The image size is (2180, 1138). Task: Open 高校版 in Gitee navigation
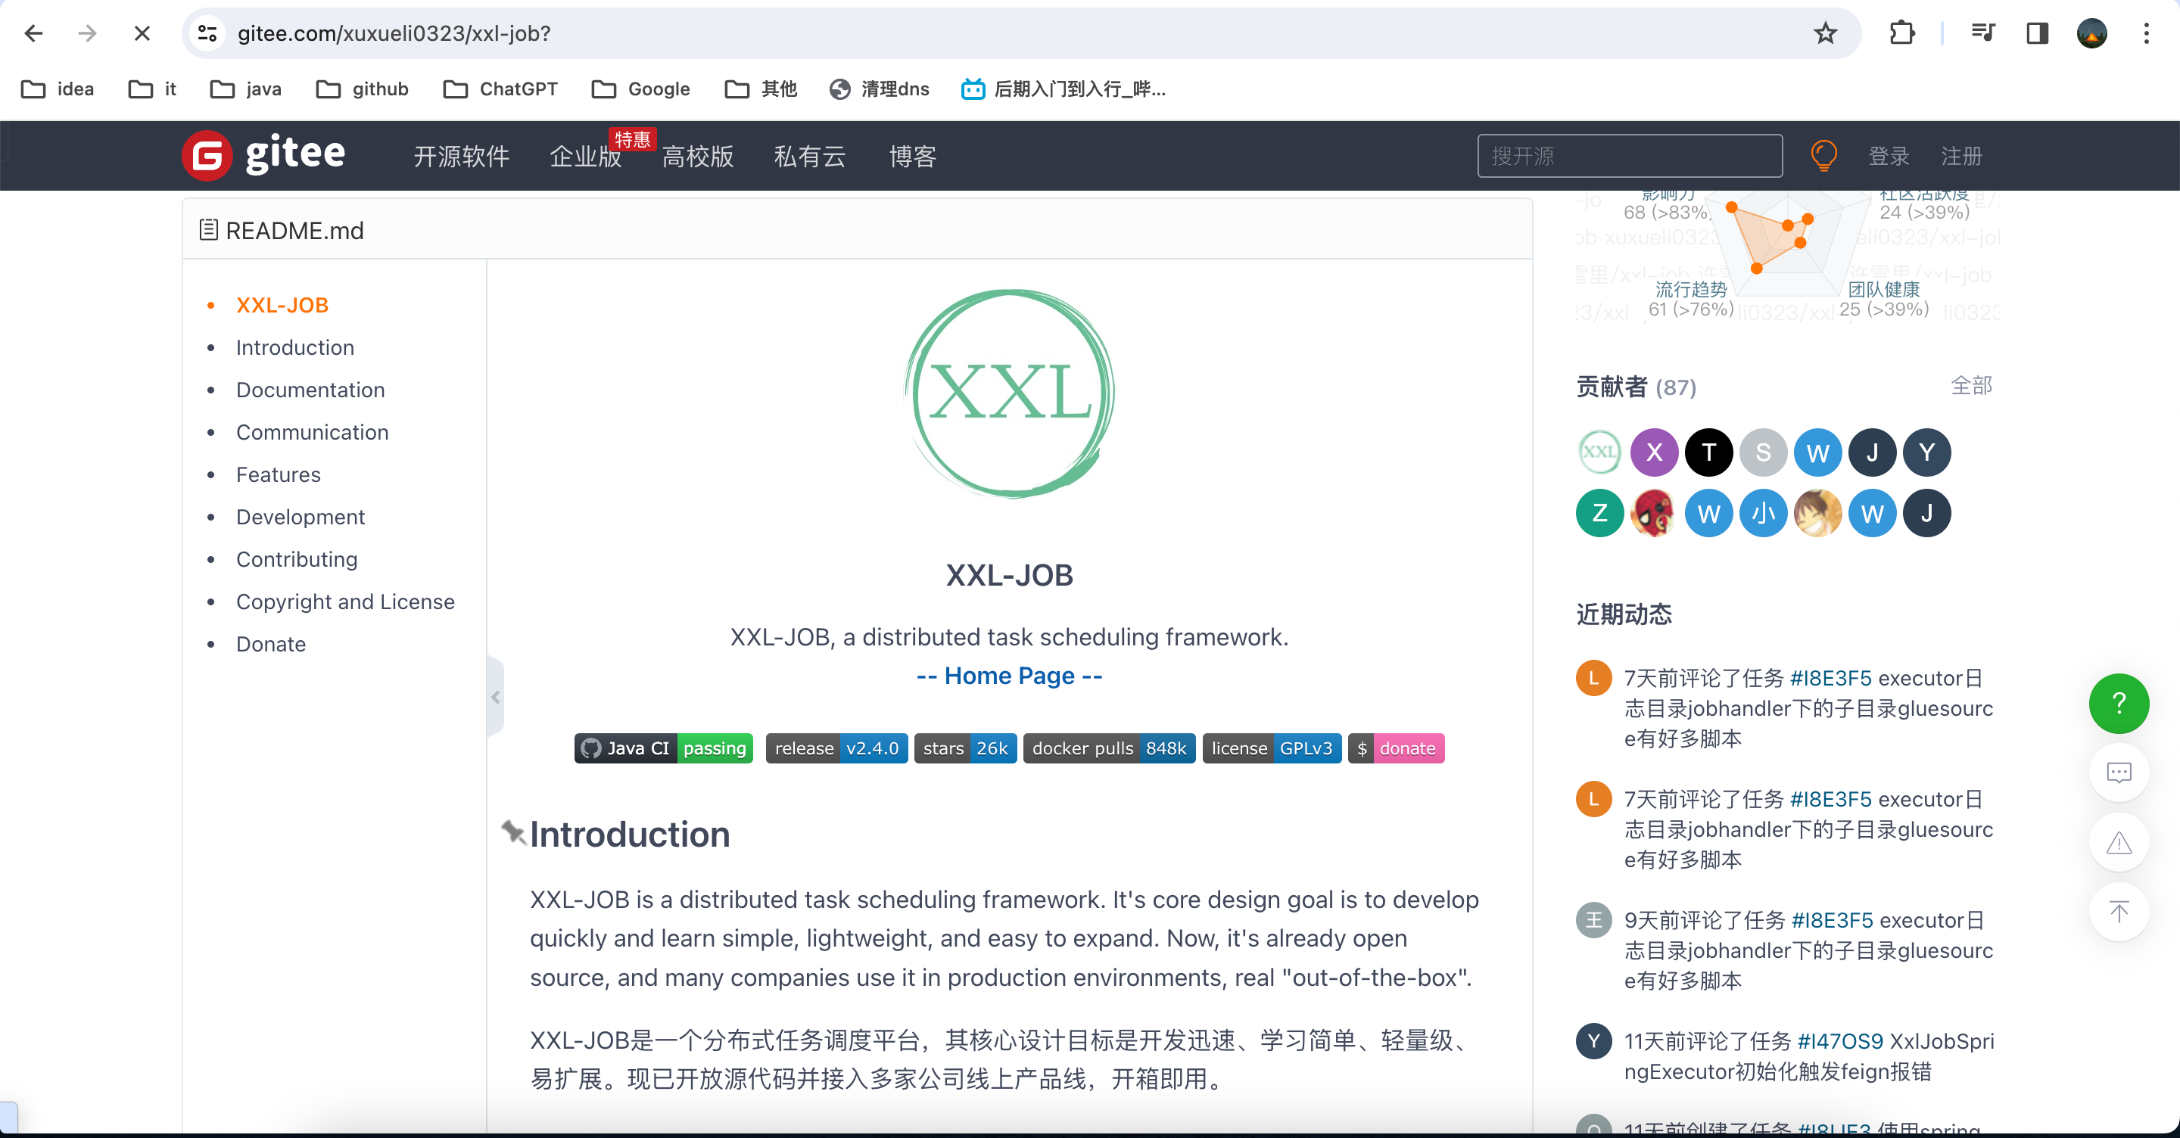coord(697,156)
